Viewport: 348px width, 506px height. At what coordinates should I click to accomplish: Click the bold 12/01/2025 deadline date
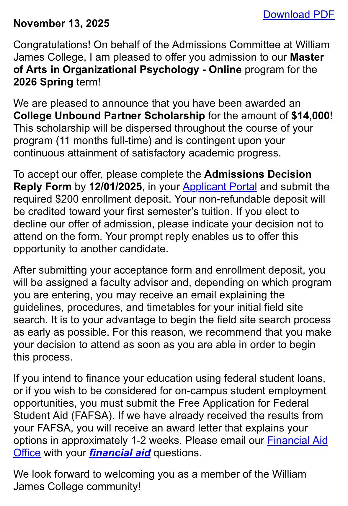(x=115, y=187)
